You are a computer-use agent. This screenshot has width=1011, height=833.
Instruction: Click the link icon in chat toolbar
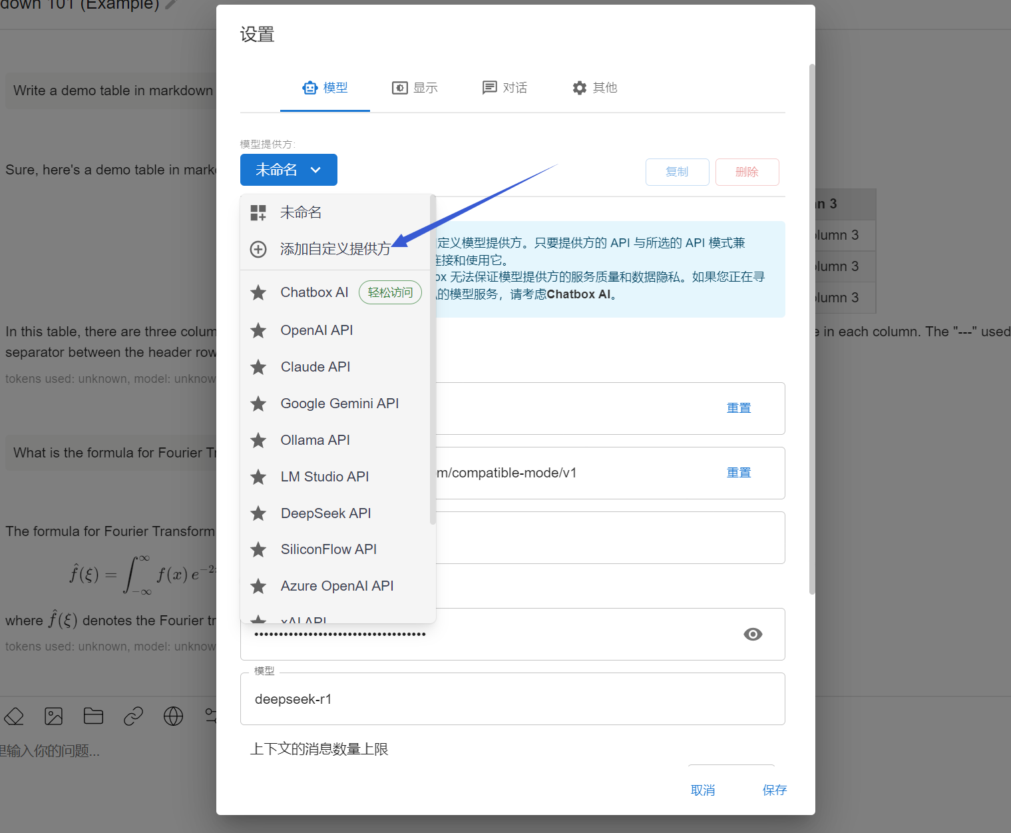[x=133, y=716]
